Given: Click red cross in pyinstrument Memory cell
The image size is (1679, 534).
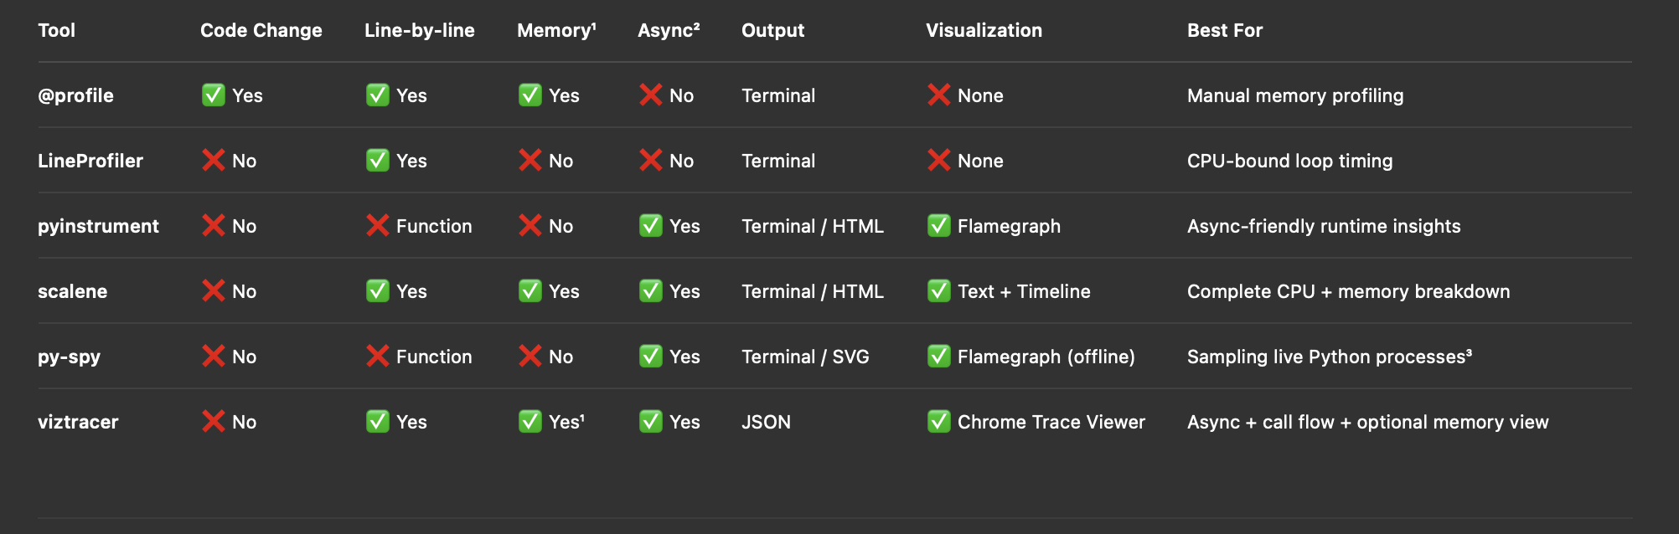Looking at the screenshot, I should pyautogui.click(x=530, y=225).
